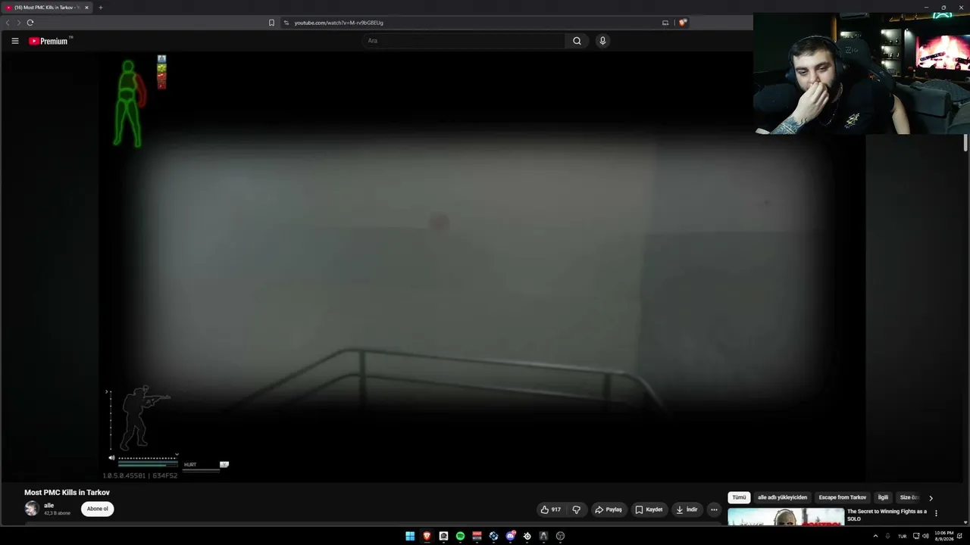Open Brave browser from the taskbar
This screenshot has height=545, width=970.
[427, 536]
